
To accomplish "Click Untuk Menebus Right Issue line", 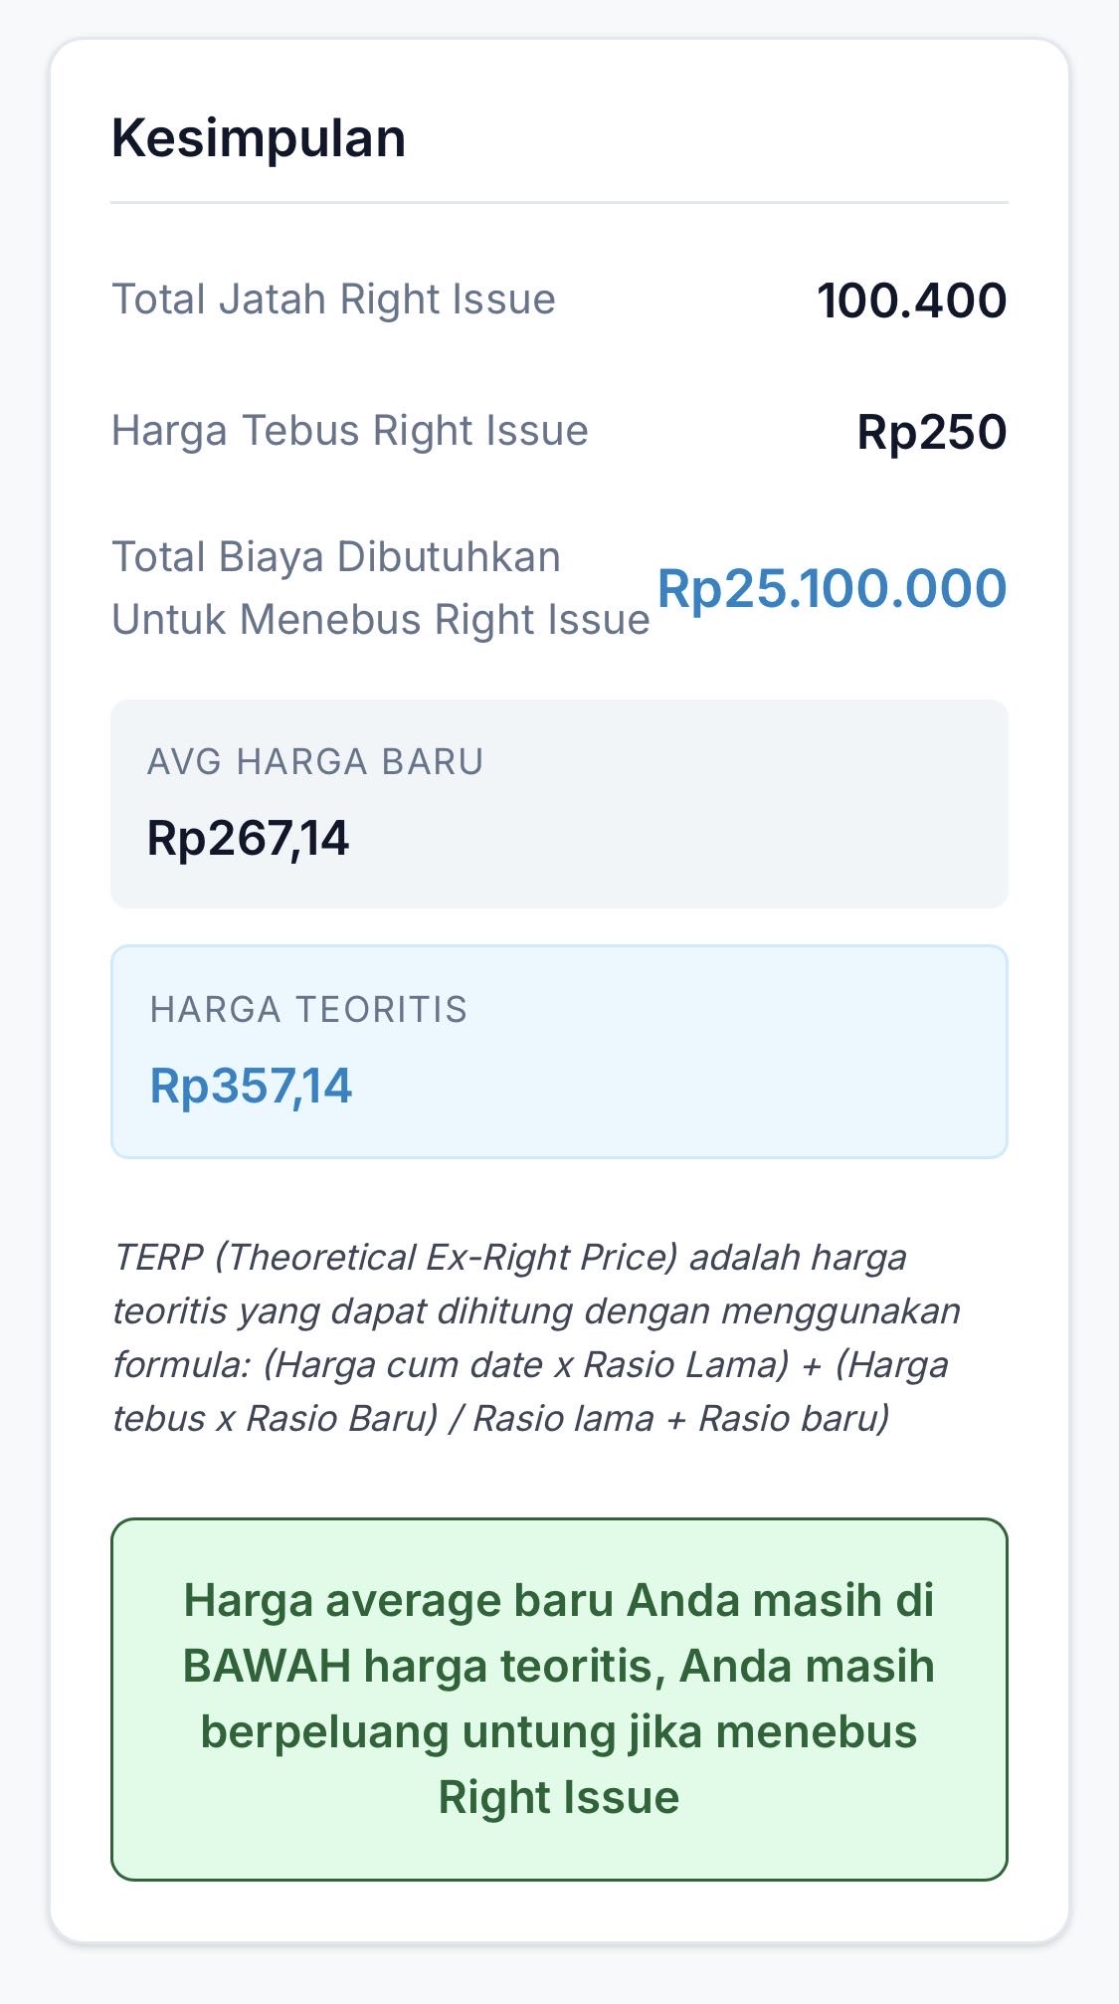I will (x=380, y=620).
